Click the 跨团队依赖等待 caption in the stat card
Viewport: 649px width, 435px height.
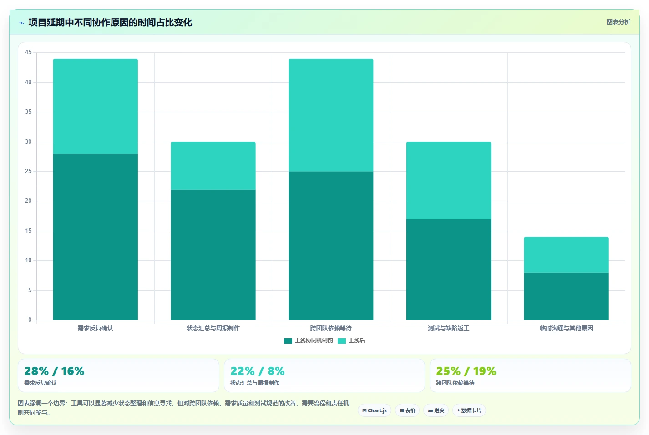tap(455, 383)
